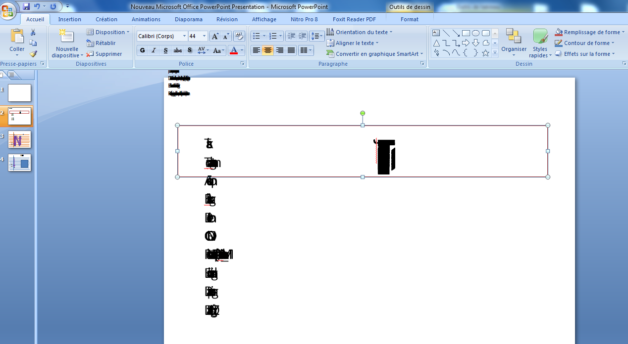The image size is (628, 344).
Task: Pick the five-point star shape
Action: coord(486,53)
